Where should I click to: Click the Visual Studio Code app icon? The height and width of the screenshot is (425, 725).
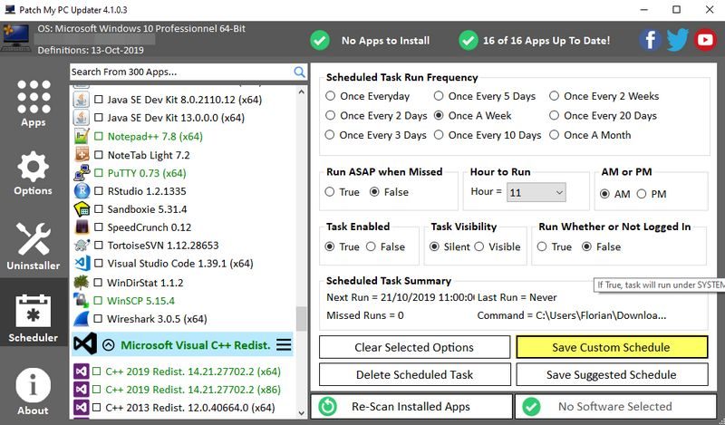click(81, 264)
